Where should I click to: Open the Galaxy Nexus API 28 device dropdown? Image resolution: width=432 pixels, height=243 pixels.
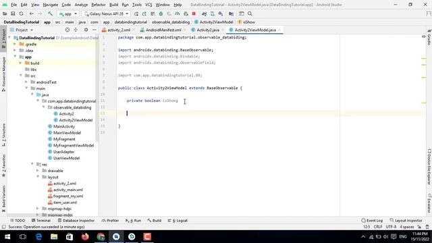pos(106,13)
